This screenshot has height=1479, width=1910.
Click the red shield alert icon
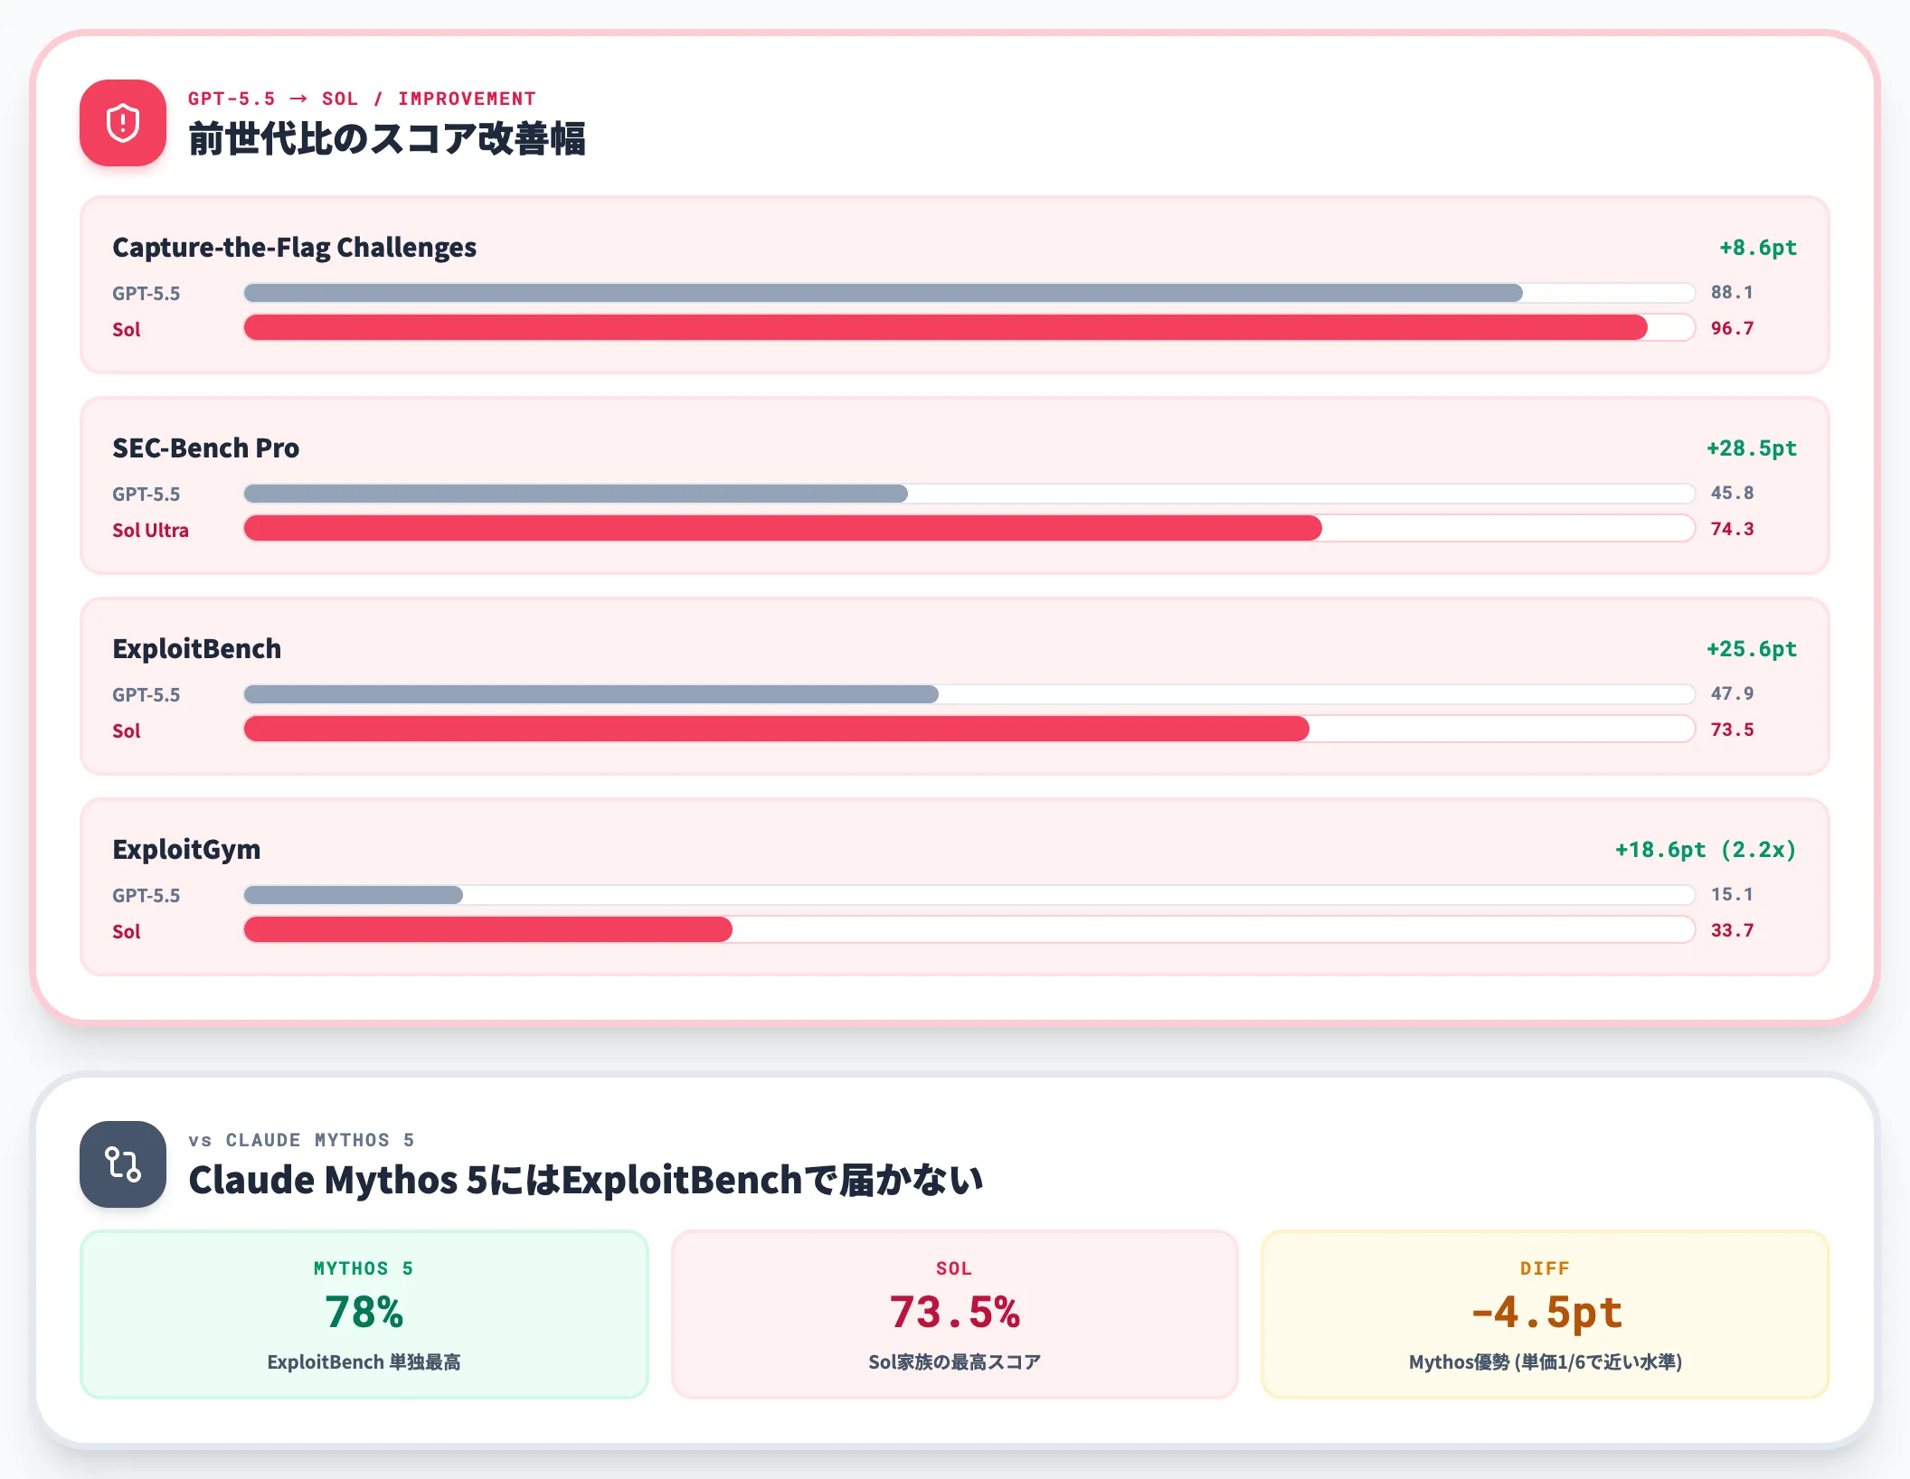[123, 123]
